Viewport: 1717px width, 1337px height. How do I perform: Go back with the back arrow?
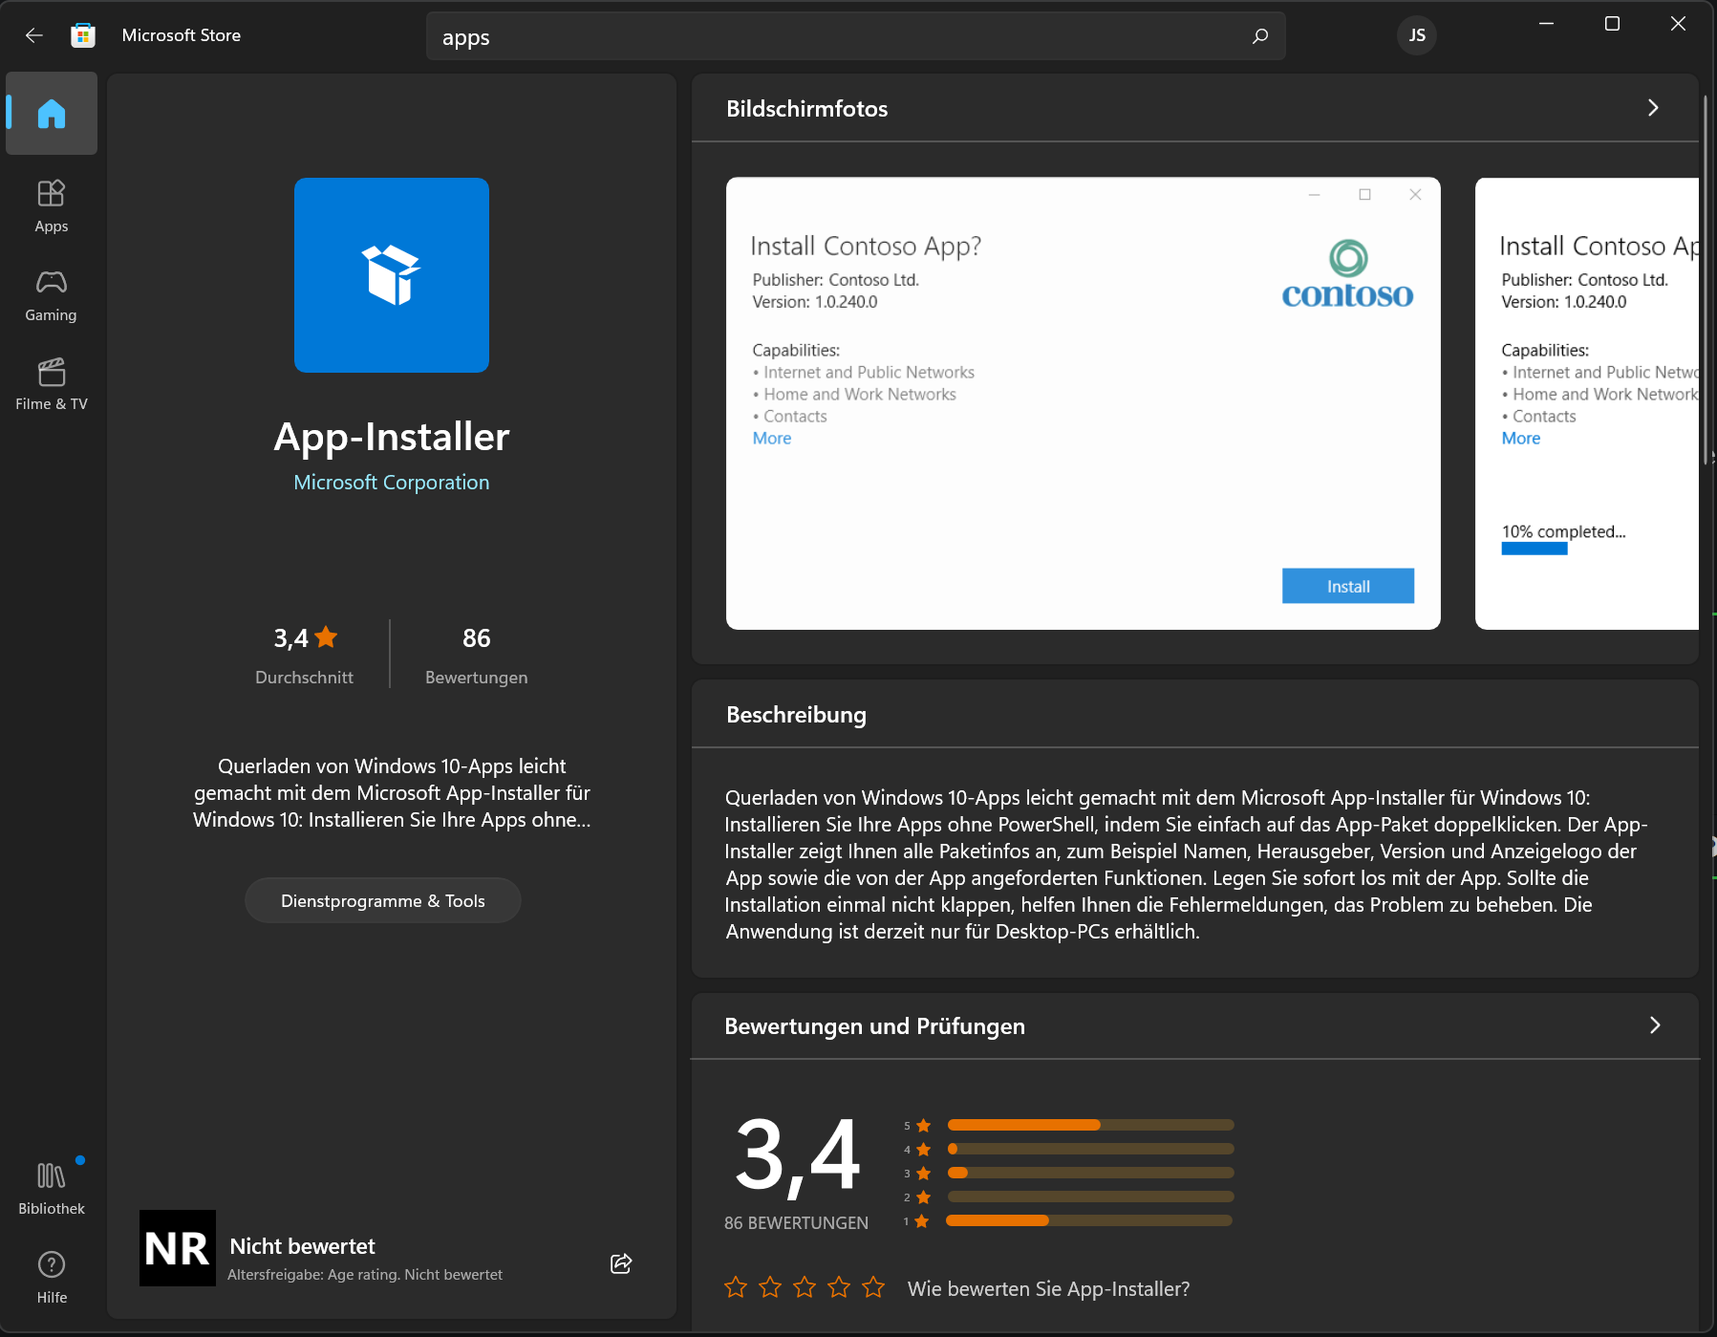(x=34, y=35)
